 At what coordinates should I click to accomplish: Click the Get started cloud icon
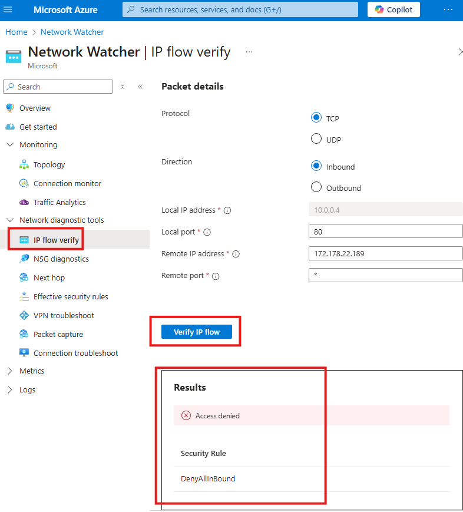click(10, 127)
